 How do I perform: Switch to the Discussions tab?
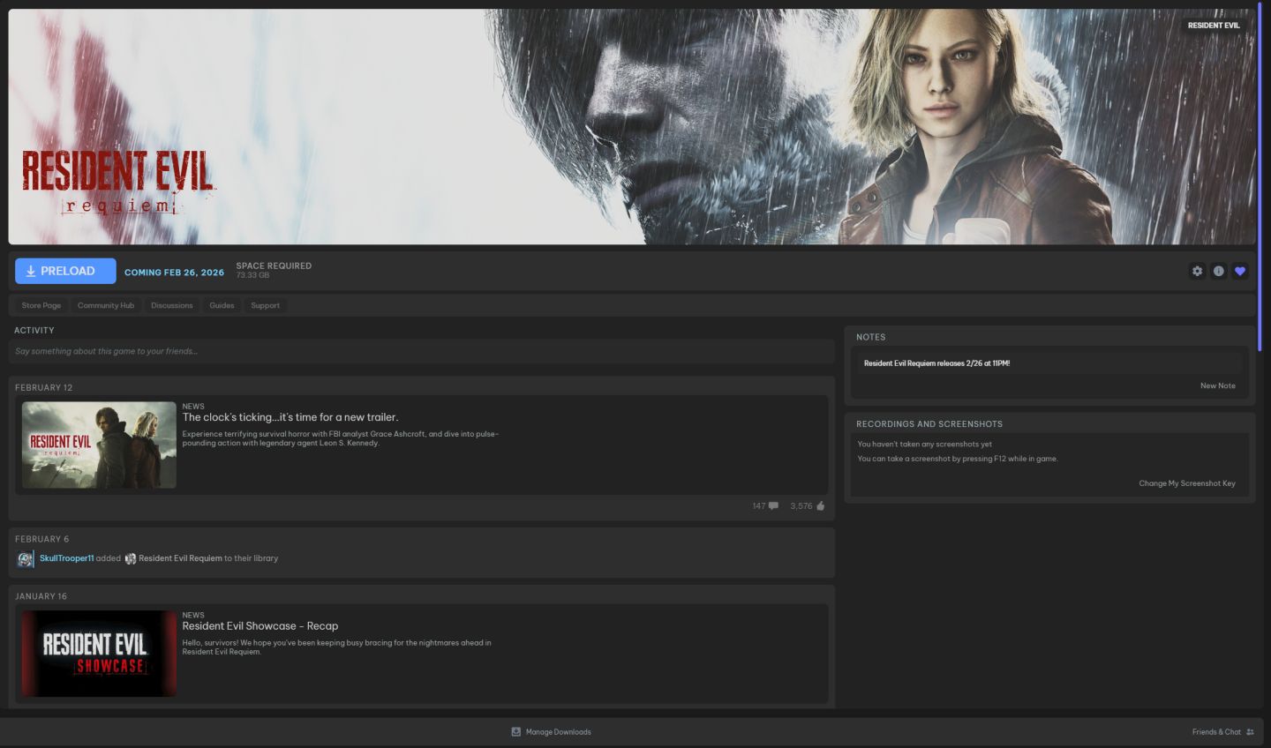point(172,305)
